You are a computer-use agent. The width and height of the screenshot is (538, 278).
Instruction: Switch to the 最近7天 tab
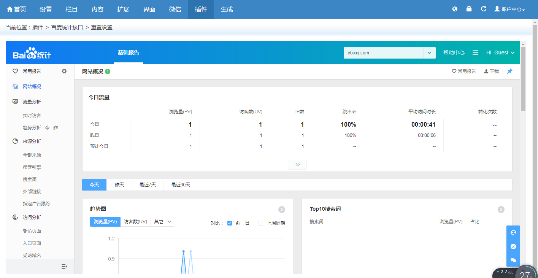coord(148,184)
